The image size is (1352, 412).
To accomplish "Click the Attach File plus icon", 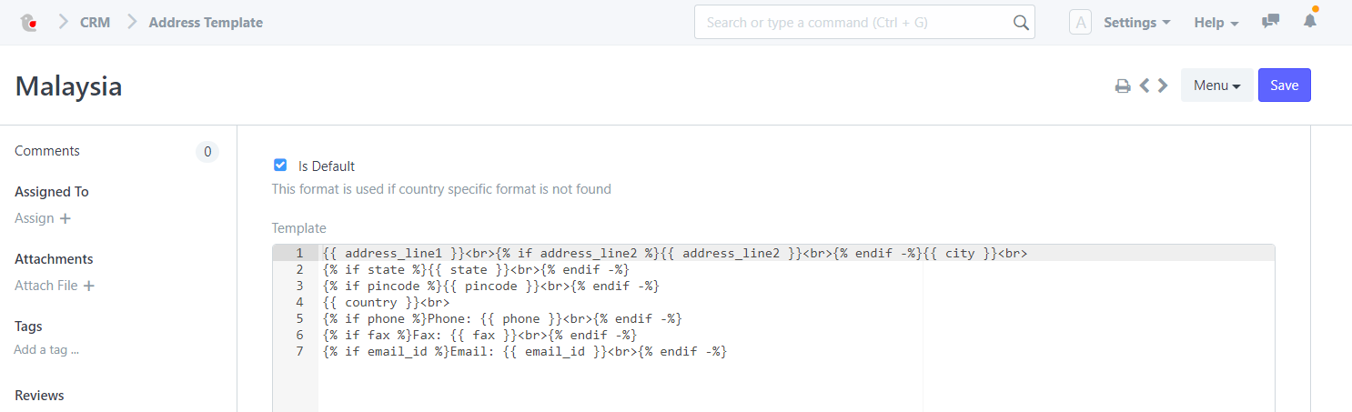I will [88, 286].
